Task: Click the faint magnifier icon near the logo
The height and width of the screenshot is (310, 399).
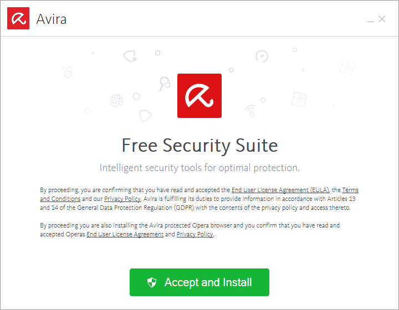Action: click(164, 84)
